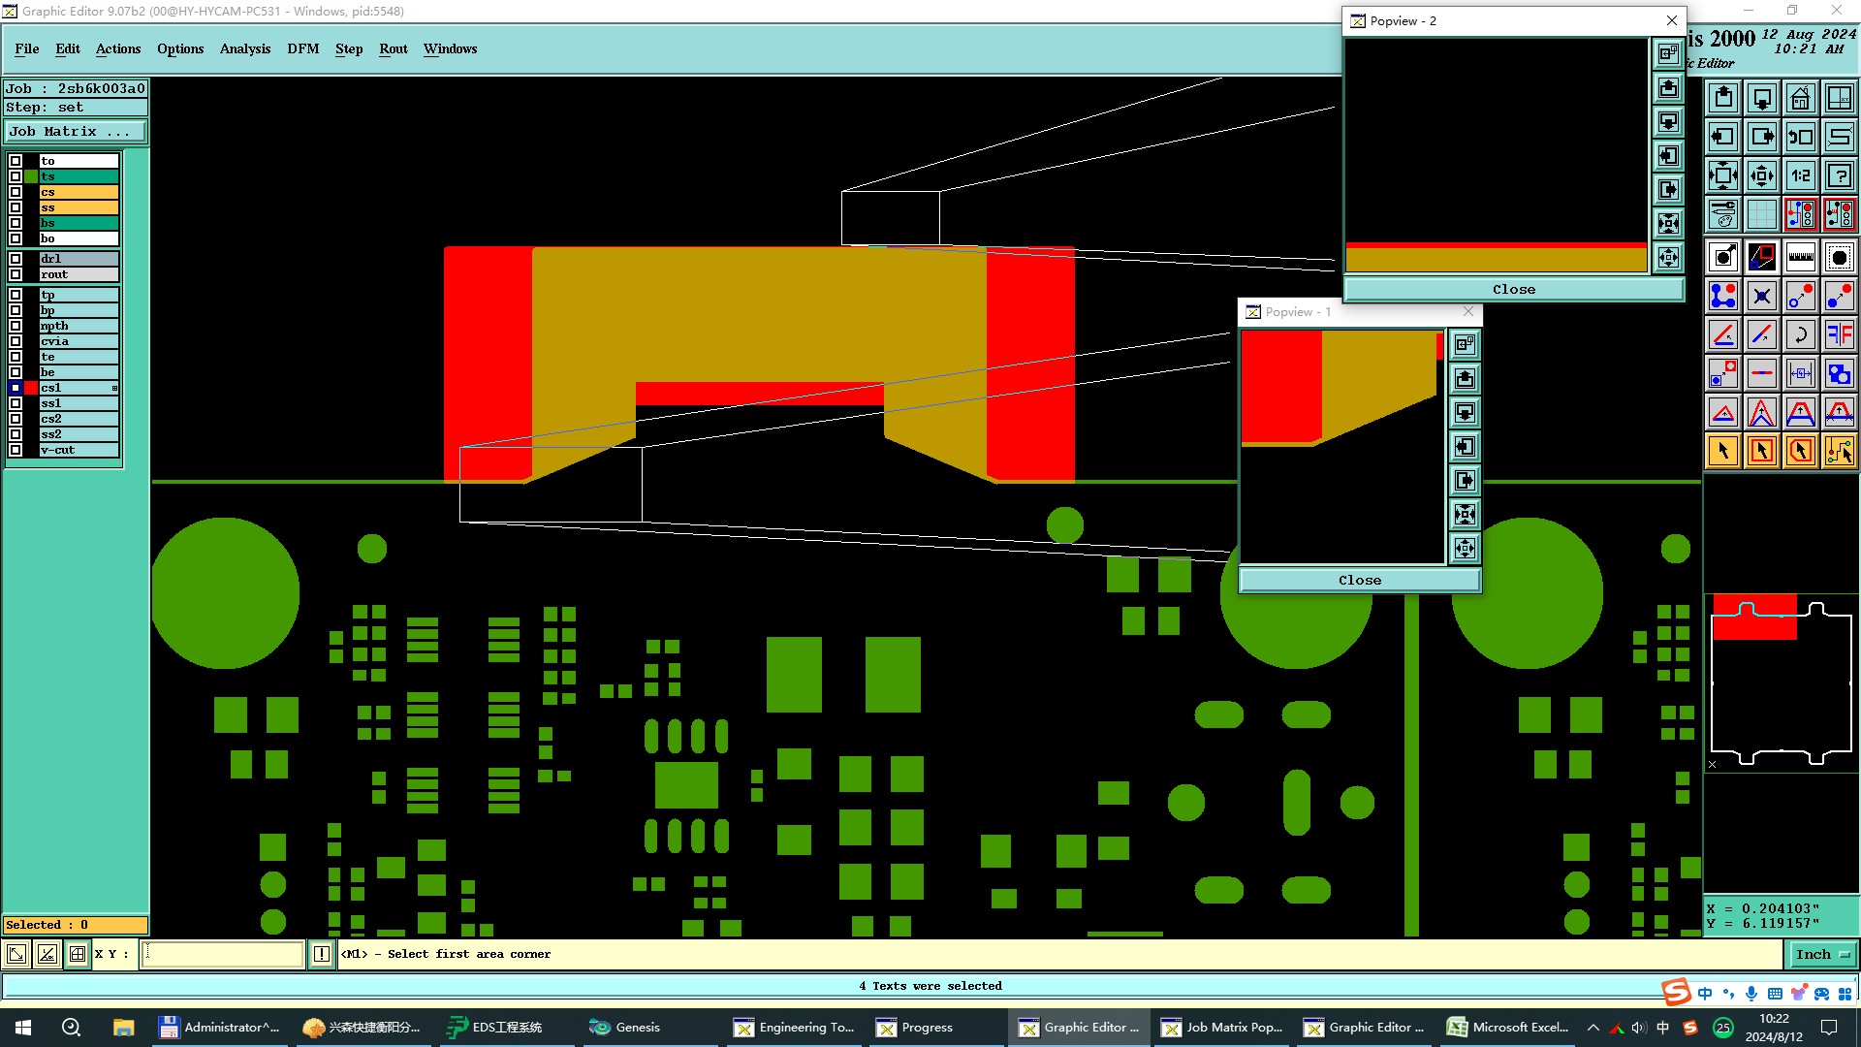Select the arrow pointer selection tool

coord(1722,451)
